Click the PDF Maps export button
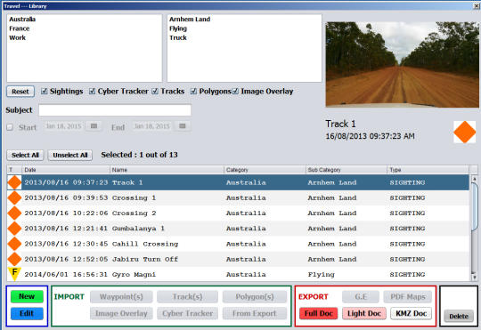Screen dimensions: 481x330 coord(408,296)
